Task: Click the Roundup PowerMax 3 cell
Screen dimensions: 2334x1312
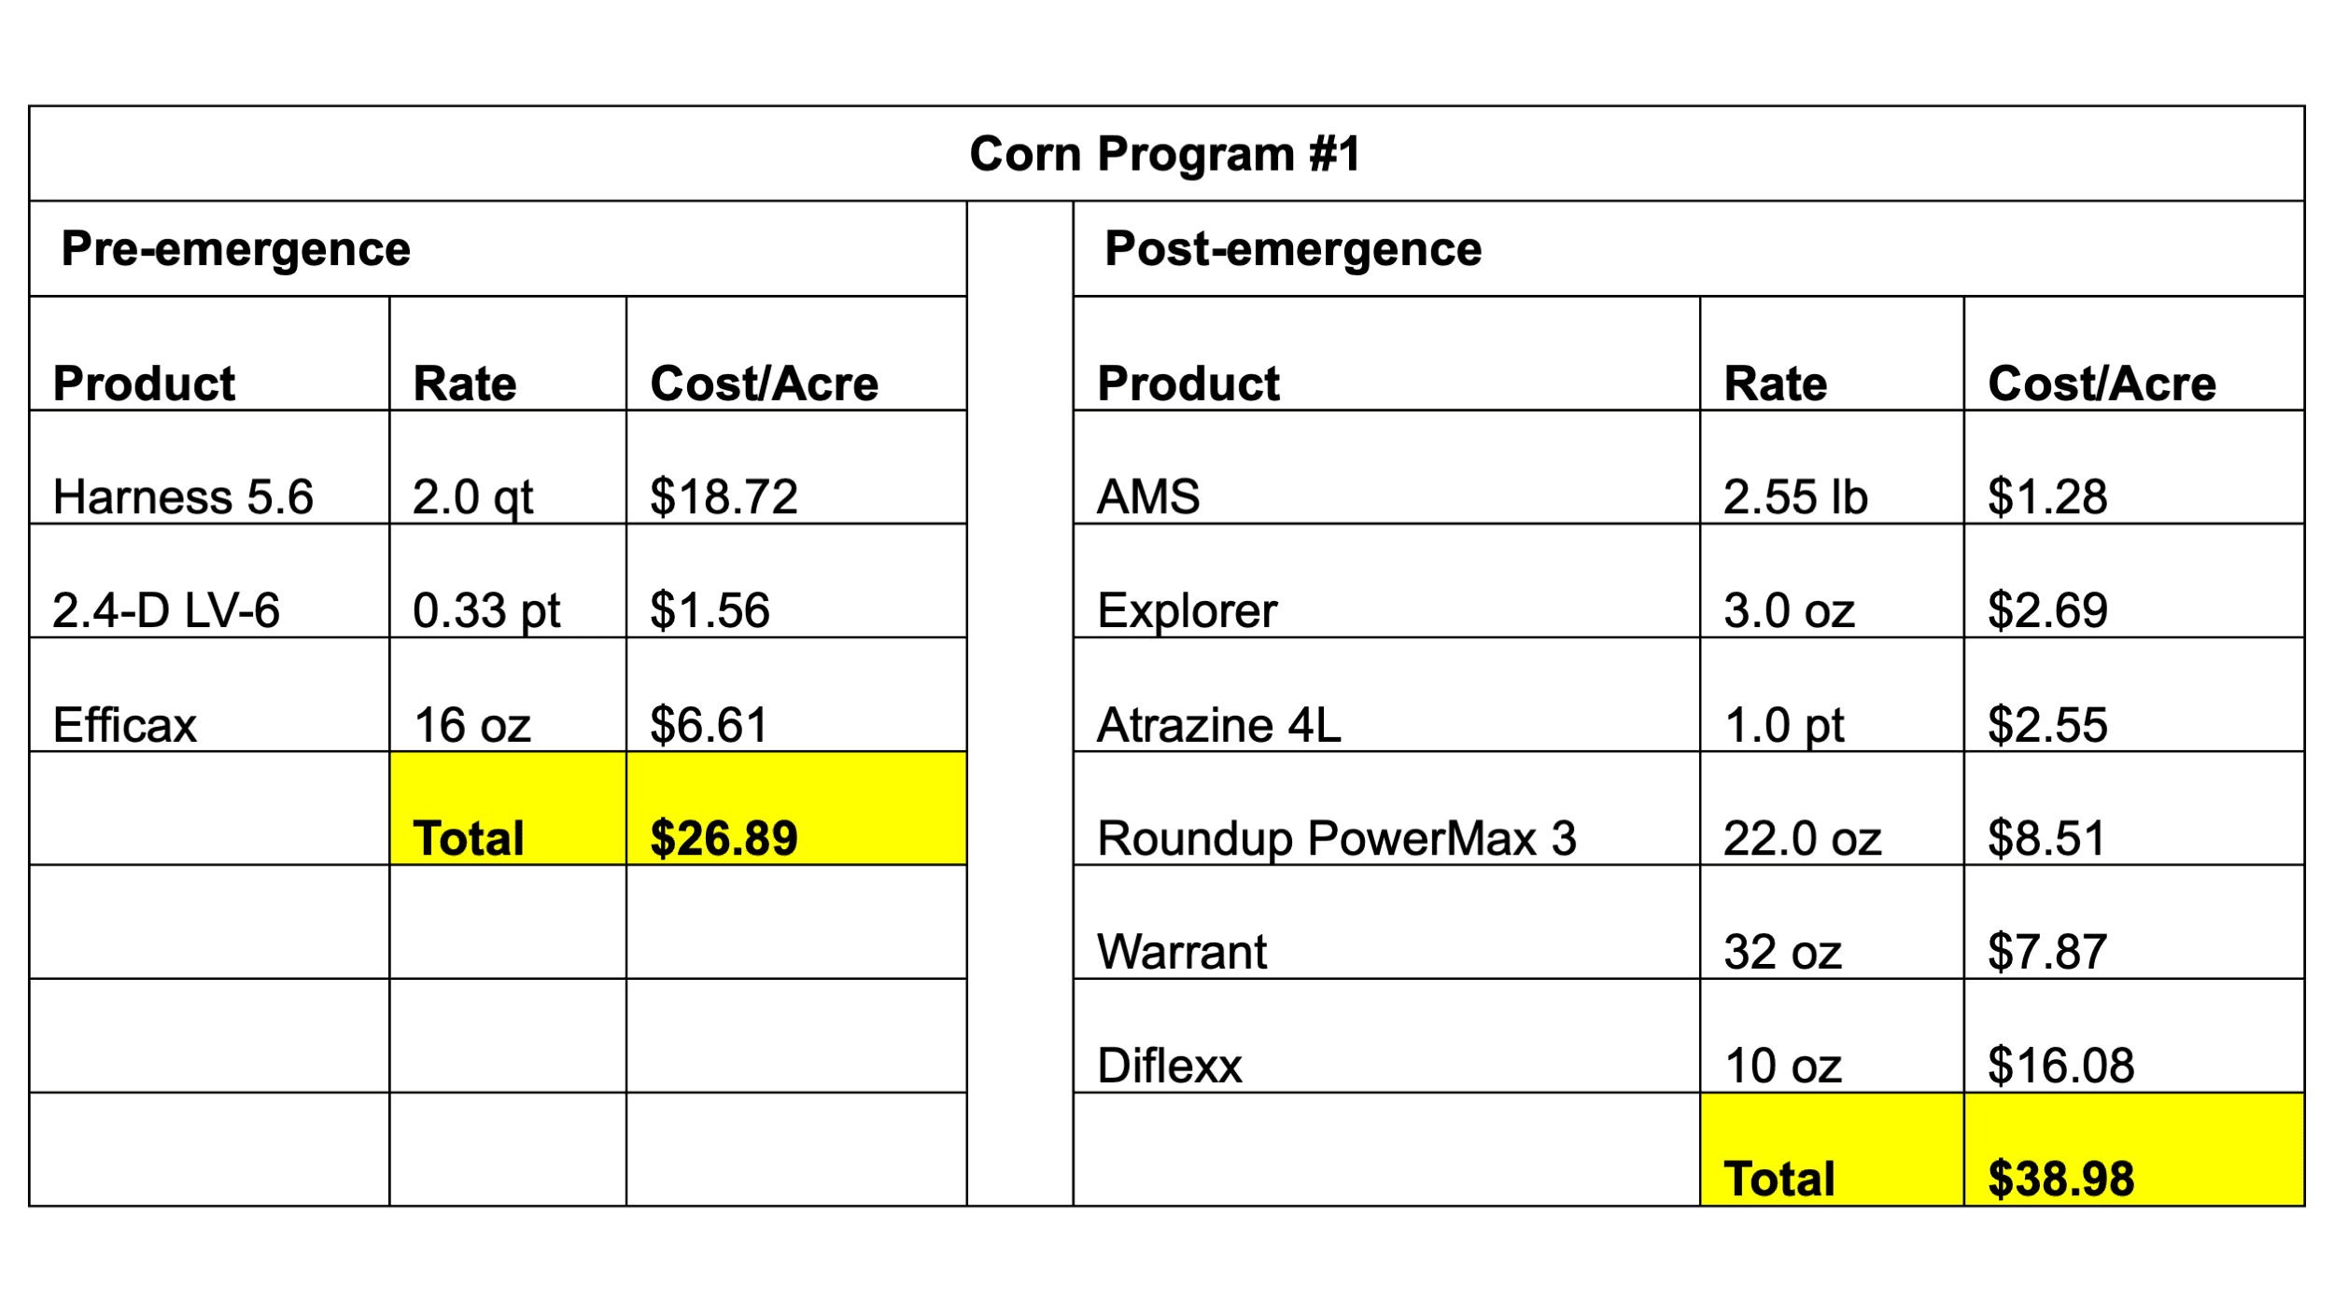Action: pos(1387,808)
